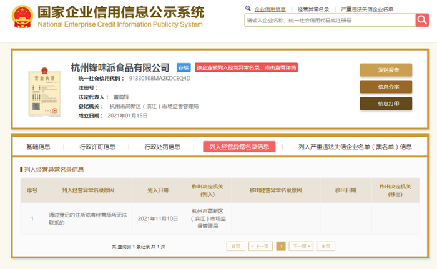The image size is (437, 269).
Task: Switch to the 行政处罚信息 tab
Action: pyautogui.click(x=162, y=147)
